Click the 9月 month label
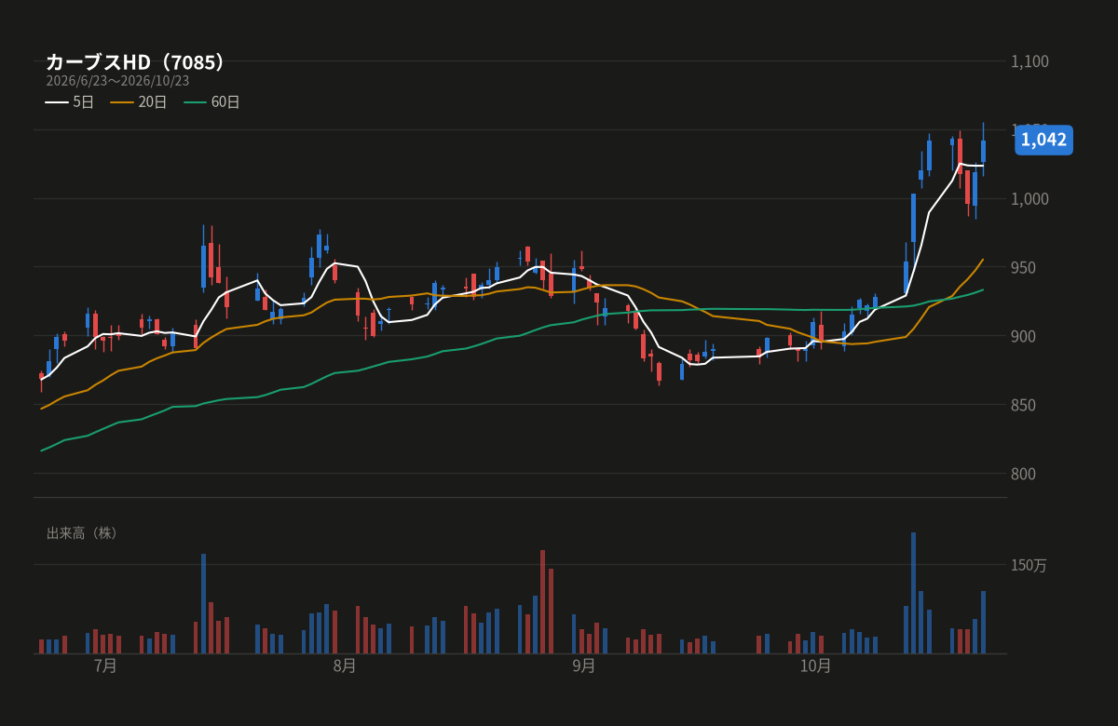The height and width of the screenshot is (726, 1118). click(584, 666)
